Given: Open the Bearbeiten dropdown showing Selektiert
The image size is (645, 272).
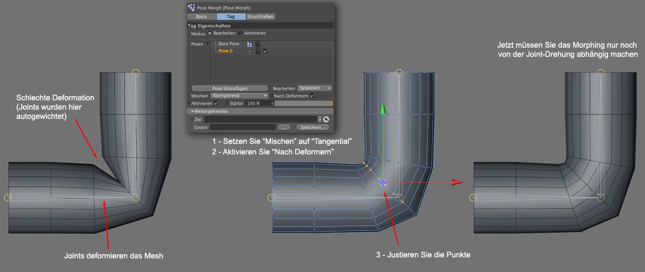Looking at the screenshot, I should (x=315, y=88).
